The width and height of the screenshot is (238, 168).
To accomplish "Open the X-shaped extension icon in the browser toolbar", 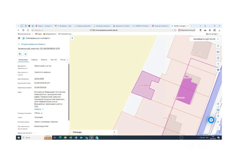I will point(215,30).
